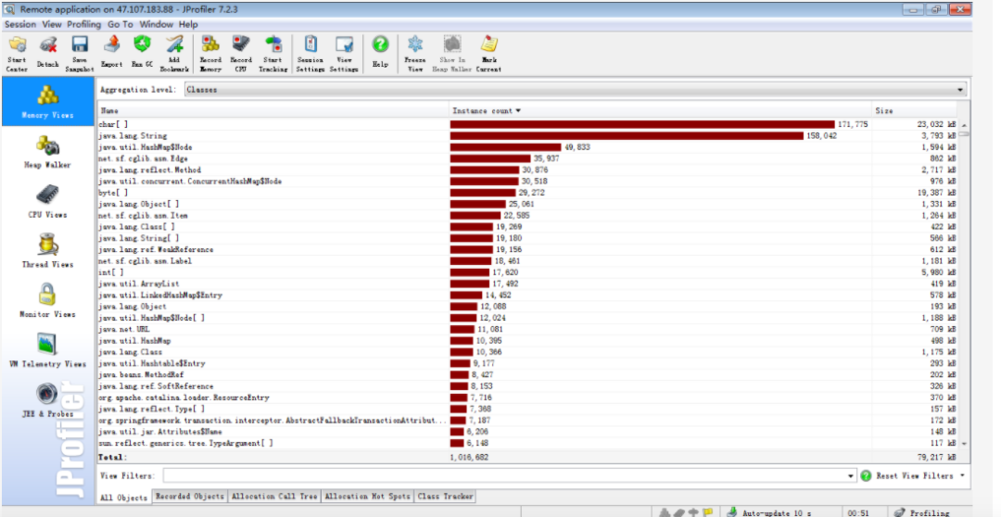Open the Session menu
Screen dimensions: 1001x517
(20, 24)
